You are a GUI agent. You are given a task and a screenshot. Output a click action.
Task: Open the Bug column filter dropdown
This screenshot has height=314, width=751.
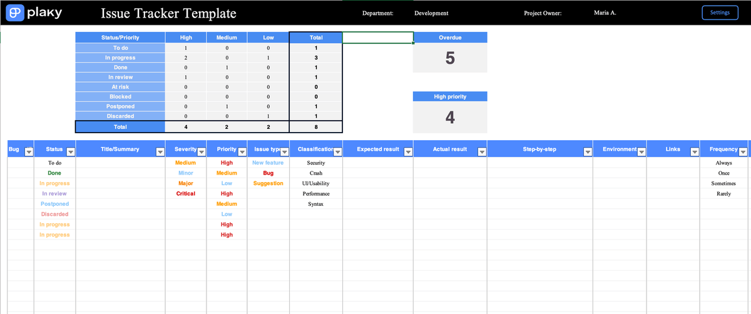point(28,151)
